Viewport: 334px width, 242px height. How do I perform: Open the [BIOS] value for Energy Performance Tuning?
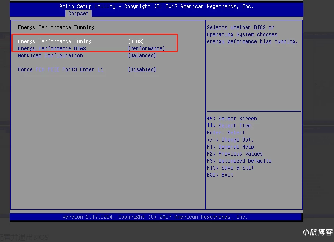pos(136,41)
